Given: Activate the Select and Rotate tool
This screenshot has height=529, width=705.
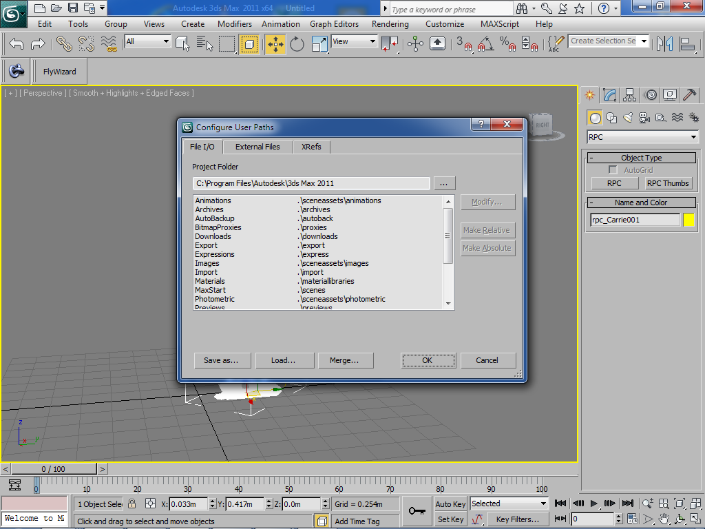Looking at the screenshot, I should pos(297,44).
